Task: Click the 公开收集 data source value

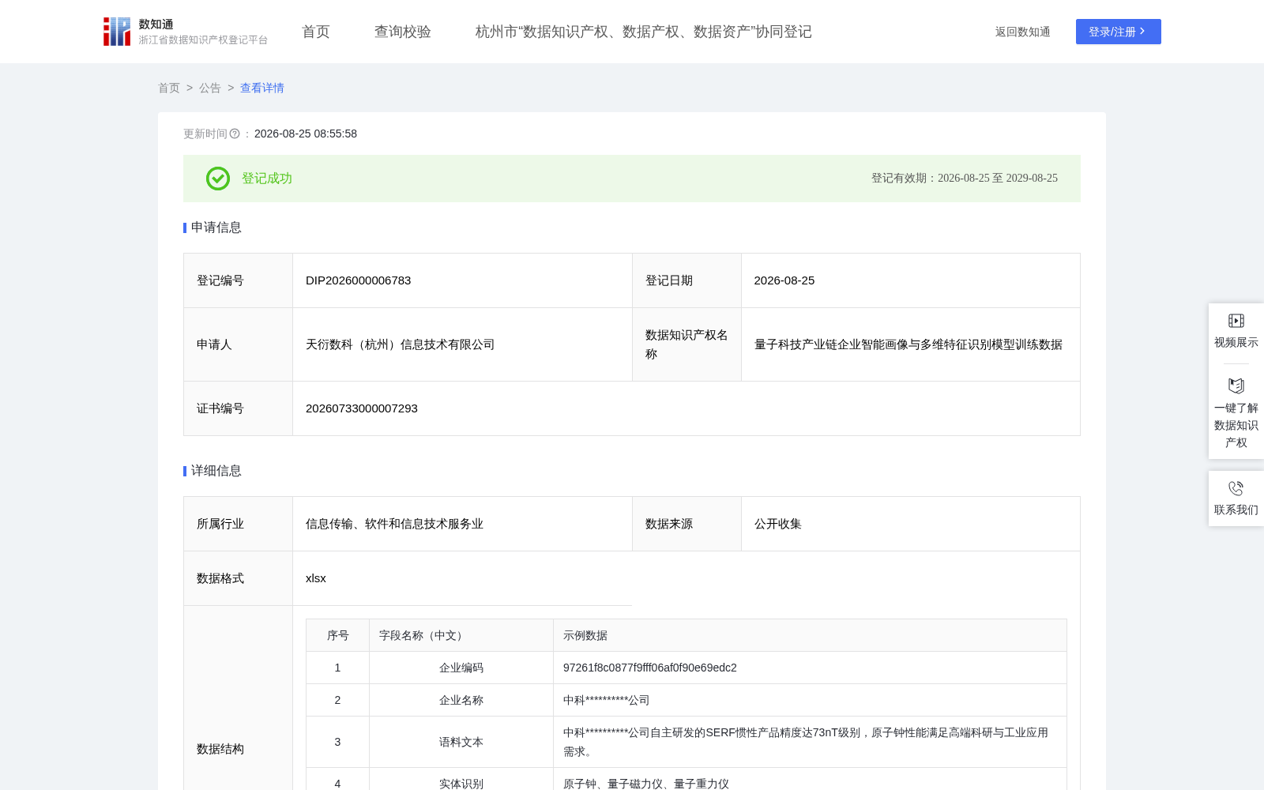Action: [x=778, y=524]
